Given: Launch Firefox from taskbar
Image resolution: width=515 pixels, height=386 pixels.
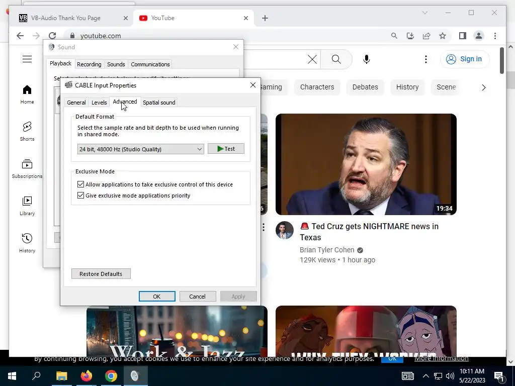Looking at the screenshot, I should [87, 376].
